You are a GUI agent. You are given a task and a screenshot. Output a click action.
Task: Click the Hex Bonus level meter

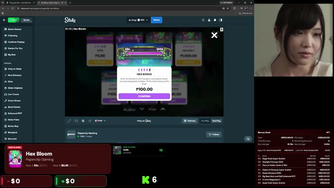coord(144,54)
